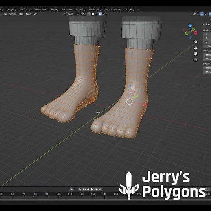The image size is (211, 211).
Task: Click the 3D cursor crosshair between the feet
Action: [98, 112]
